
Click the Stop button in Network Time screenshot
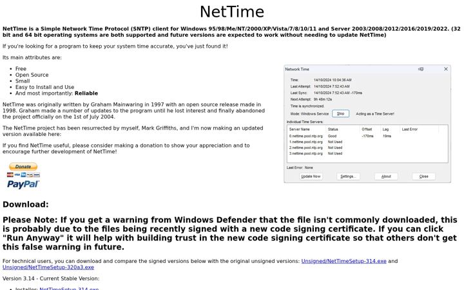tap(340, 113)
